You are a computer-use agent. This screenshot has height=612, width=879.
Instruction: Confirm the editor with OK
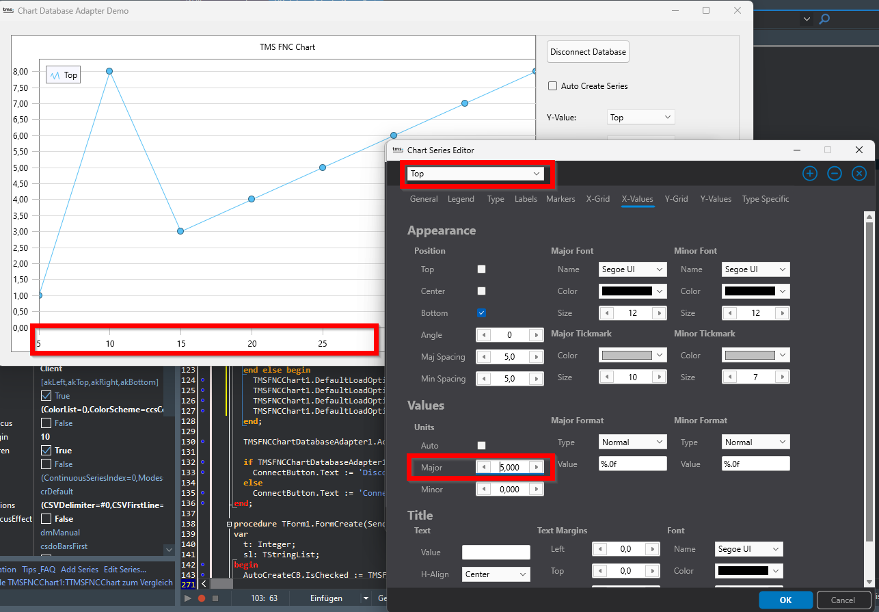tap(785, 600)
